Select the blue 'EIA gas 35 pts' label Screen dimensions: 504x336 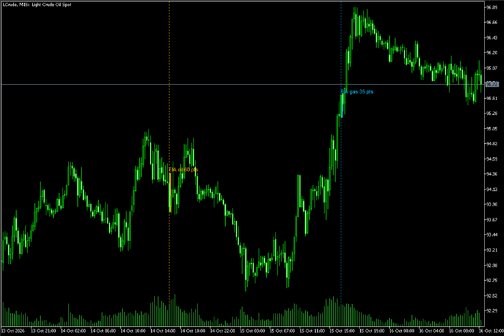pos(357,91)
